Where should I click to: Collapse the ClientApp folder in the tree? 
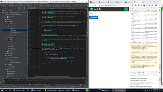(x=5, y=21)
